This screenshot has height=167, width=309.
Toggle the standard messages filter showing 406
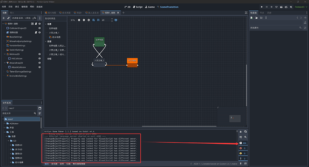tap(243, 143)
